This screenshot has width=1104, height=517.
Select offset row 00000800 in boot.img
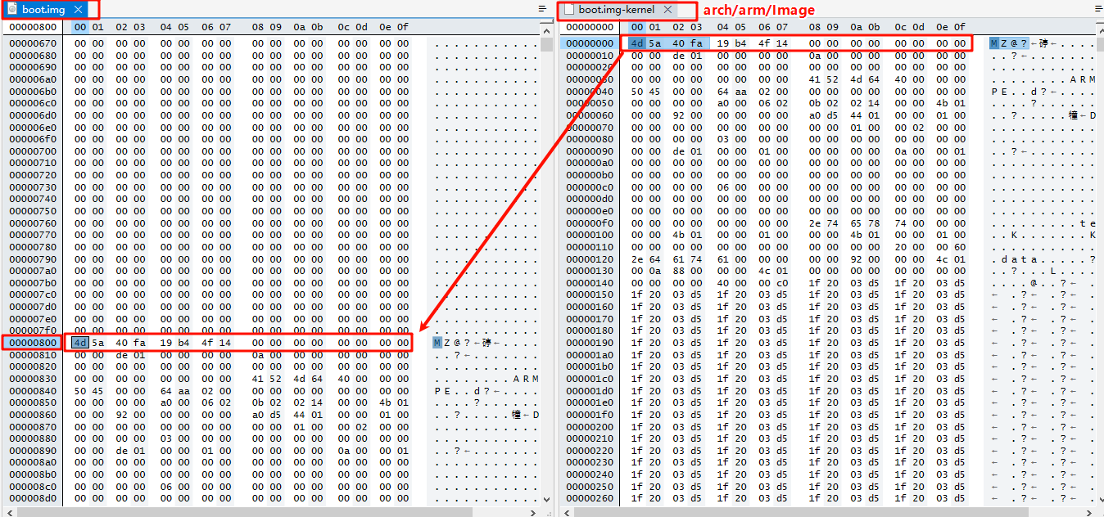pos(33,343)
